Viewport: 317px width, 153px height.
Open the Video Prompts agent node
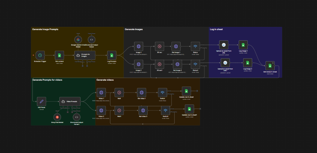pyautogui.click(x=70, y=101)
